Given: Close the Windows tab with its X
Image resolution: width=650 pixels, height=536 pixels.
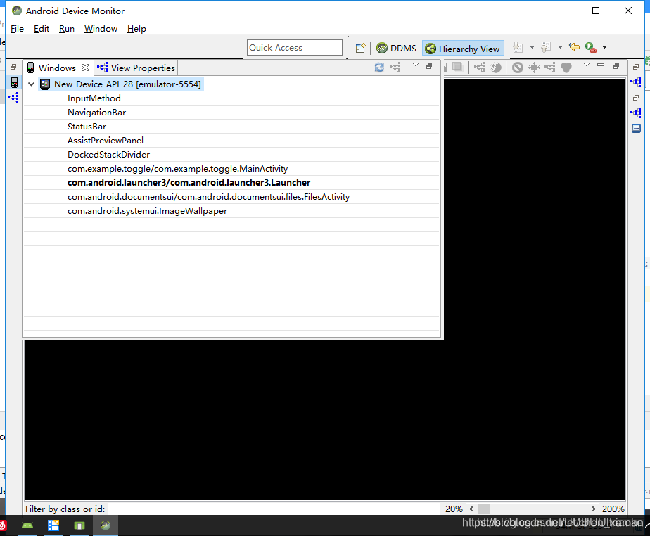Looking at the screenshot, I should point(85,67).
